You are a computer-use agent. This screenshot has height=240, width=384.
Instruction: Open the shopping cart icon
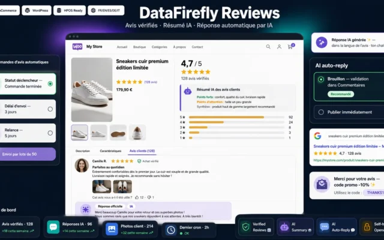(x=290, y=47)
